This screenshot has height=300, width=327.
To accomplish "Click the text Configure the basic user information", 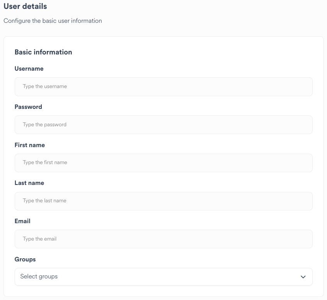I will click(x=53, y=21).
